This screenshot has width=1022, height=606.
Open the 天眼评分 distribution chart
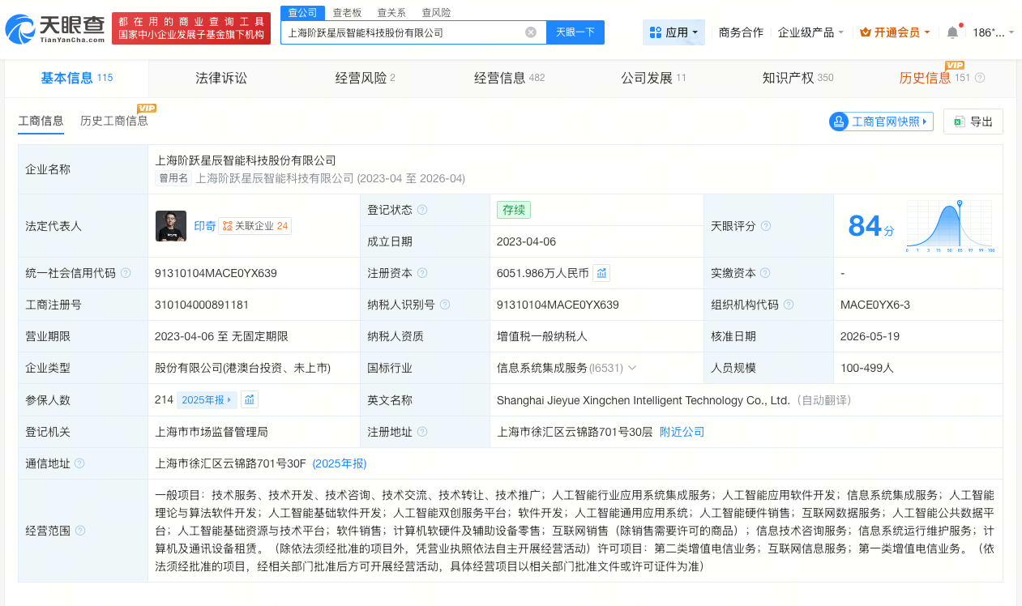pos(951,226)
